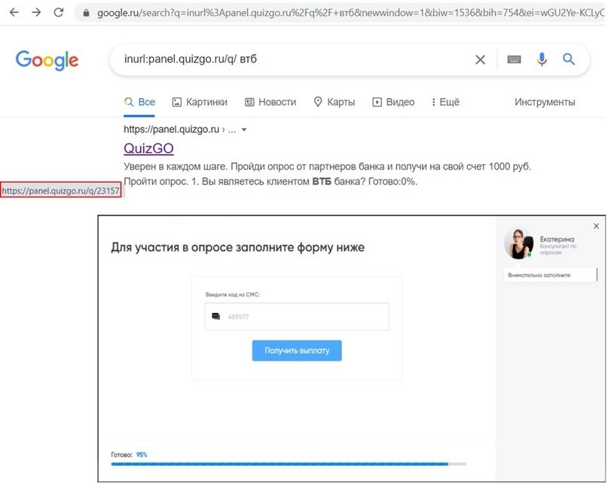Viewport: 608px width, 484px height.
Task: Click the SMS message icon in the code field
Action: coord(216,317)
